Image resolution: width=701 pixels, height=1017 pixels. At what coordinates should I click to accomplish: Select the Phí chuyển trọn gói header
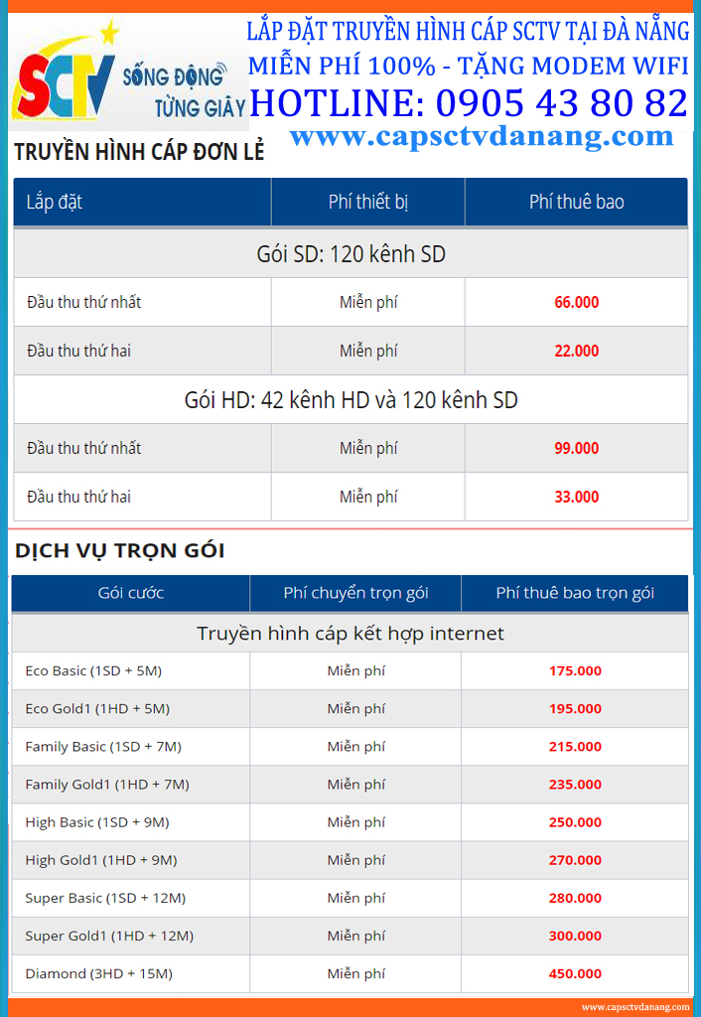(355, 593)
